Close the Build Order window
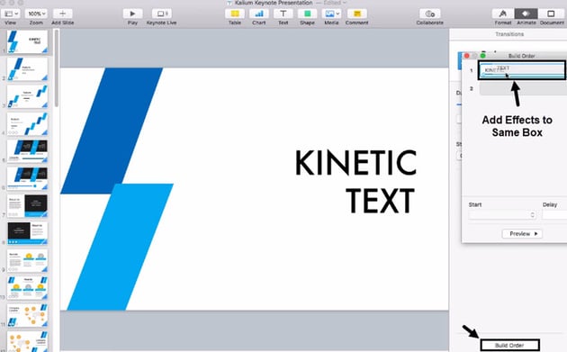Viewport: 567px width, 352px height. pos(466,56)
